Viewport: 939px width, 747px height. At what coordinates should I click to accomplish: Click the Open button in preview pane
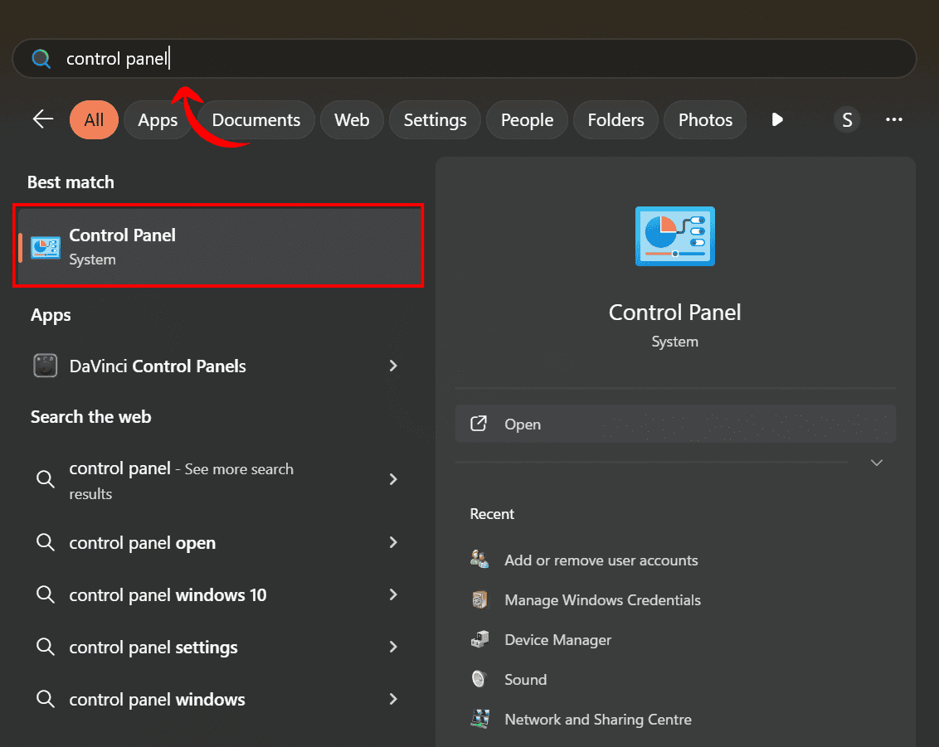(675, 424)
